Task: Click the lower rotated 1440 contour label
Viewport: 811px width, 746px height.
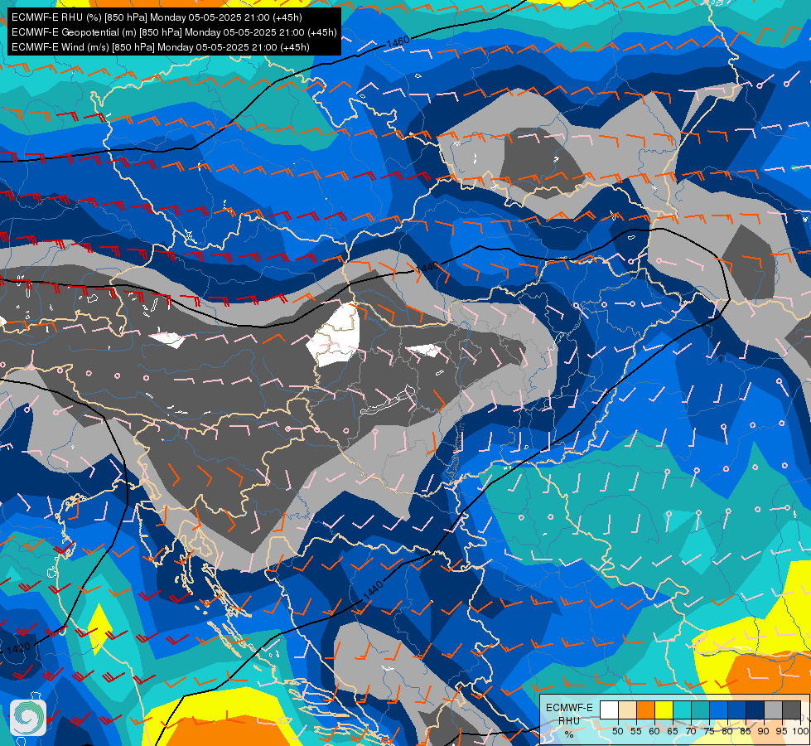Action: pyautogui.click(x=373, y=591)
